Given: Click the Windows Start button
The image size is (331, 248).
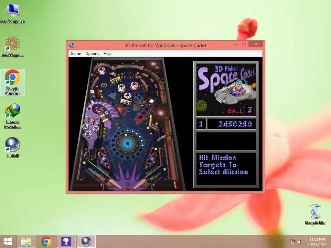Looking at the screenshot, I should [x=8, y=242].
